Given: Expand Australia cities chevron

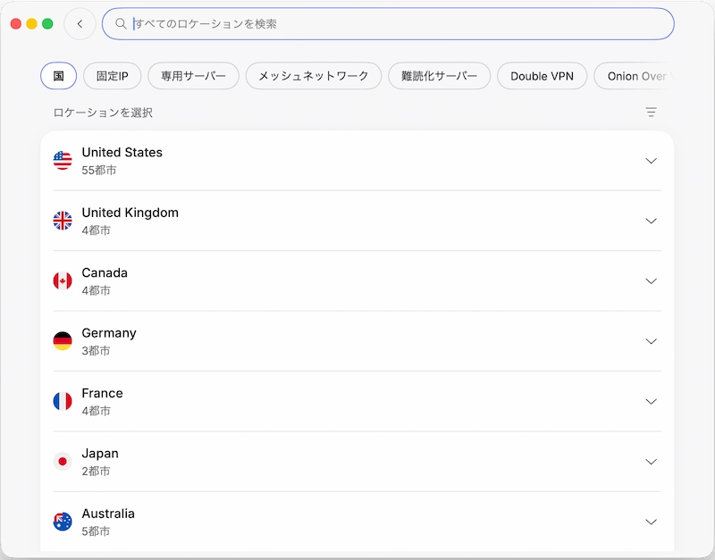Looking at the screenshot, I should coord(652,522).
